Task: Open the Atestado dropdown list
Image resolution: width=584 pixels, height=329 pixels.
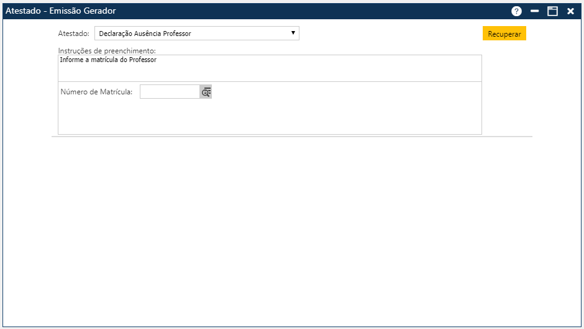Action: pos(197,33)
